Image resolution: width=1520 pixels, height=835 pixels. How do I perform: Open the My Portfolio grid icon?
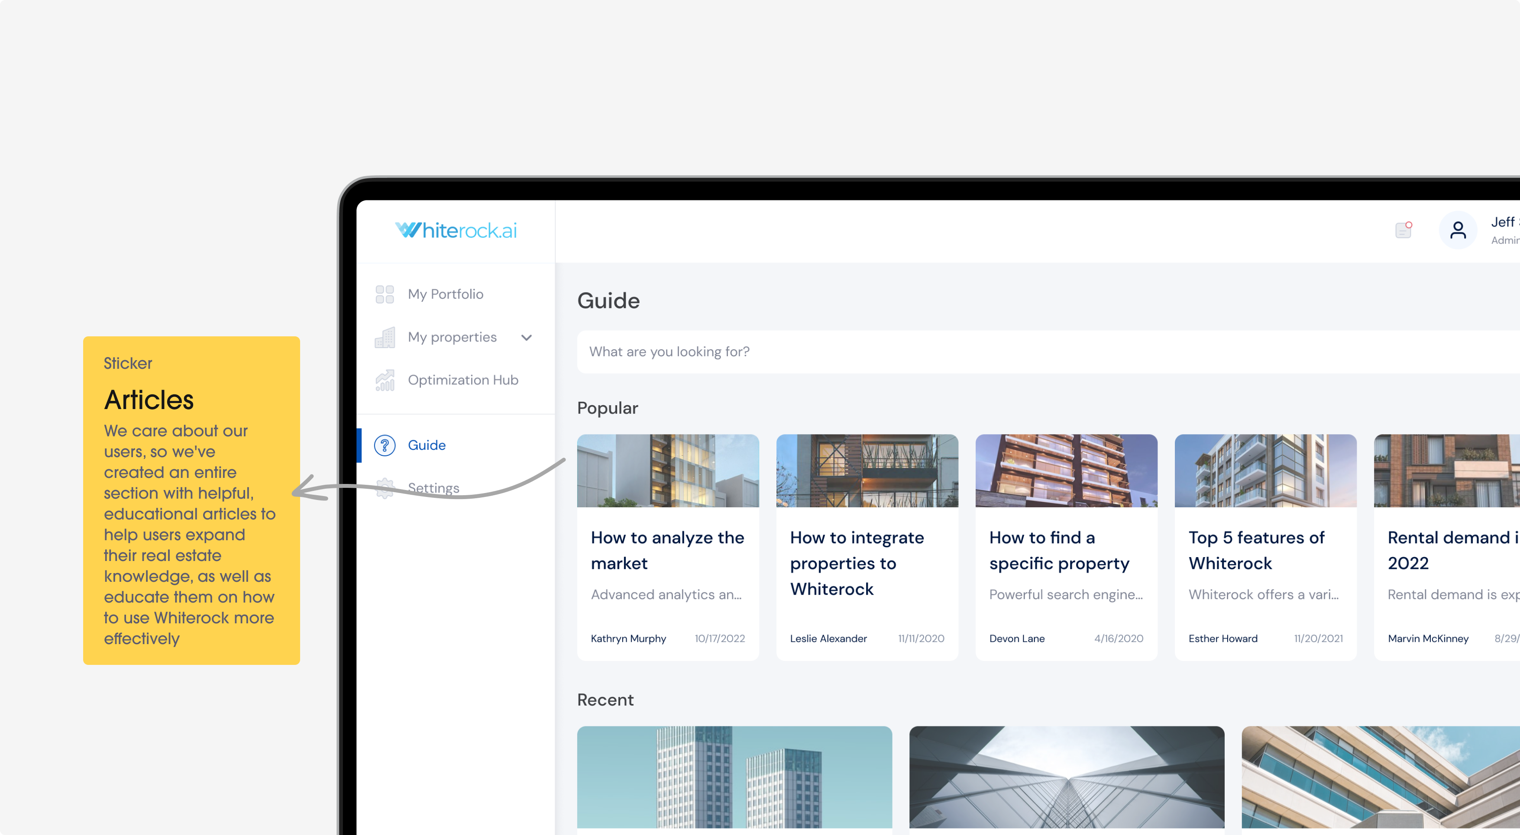[x=385, y=294]
